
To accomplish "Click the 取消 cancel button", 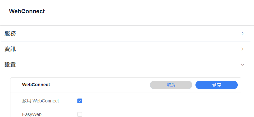I will pyautogui.click(x=171, y=85).
